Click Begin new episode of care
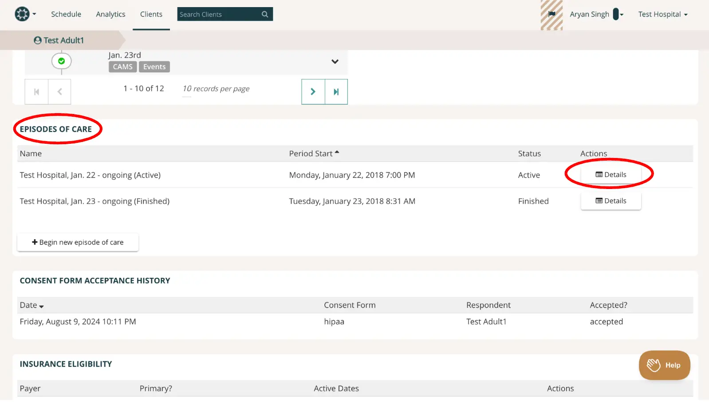709x402 pixels. 78,242
